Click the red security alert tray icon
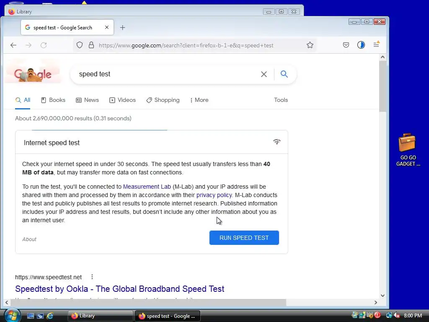 tap(377, 315)
